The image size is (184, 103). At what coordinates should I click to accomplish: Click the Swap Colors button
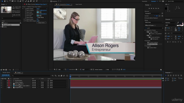(x=41, y=23)
